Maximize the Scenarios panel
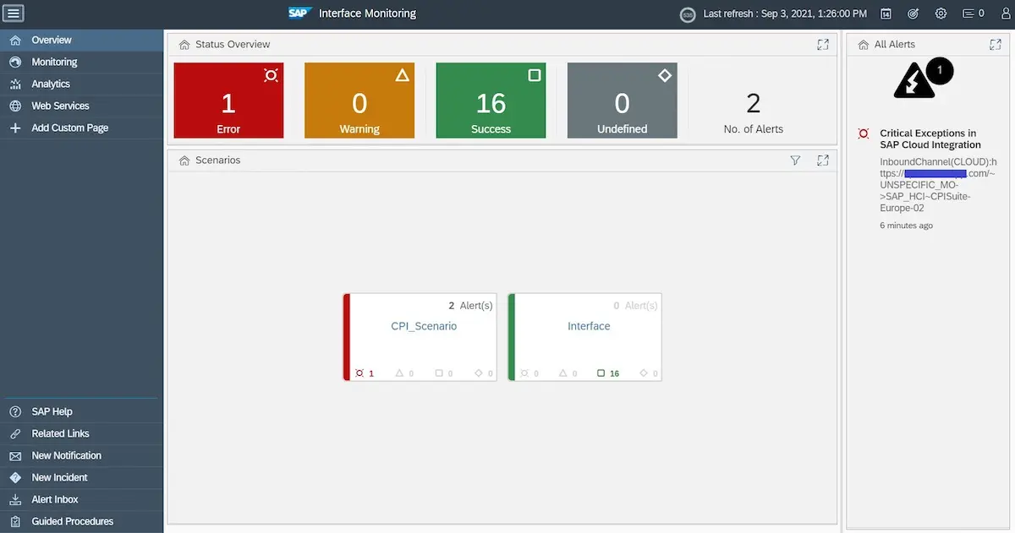1015x533 pixels. pos(823,160)
